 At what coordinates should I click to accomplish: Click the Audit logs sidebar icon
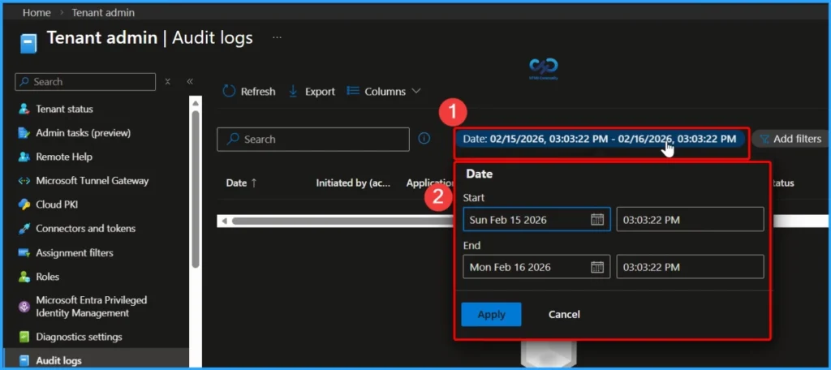click(24, 360)
